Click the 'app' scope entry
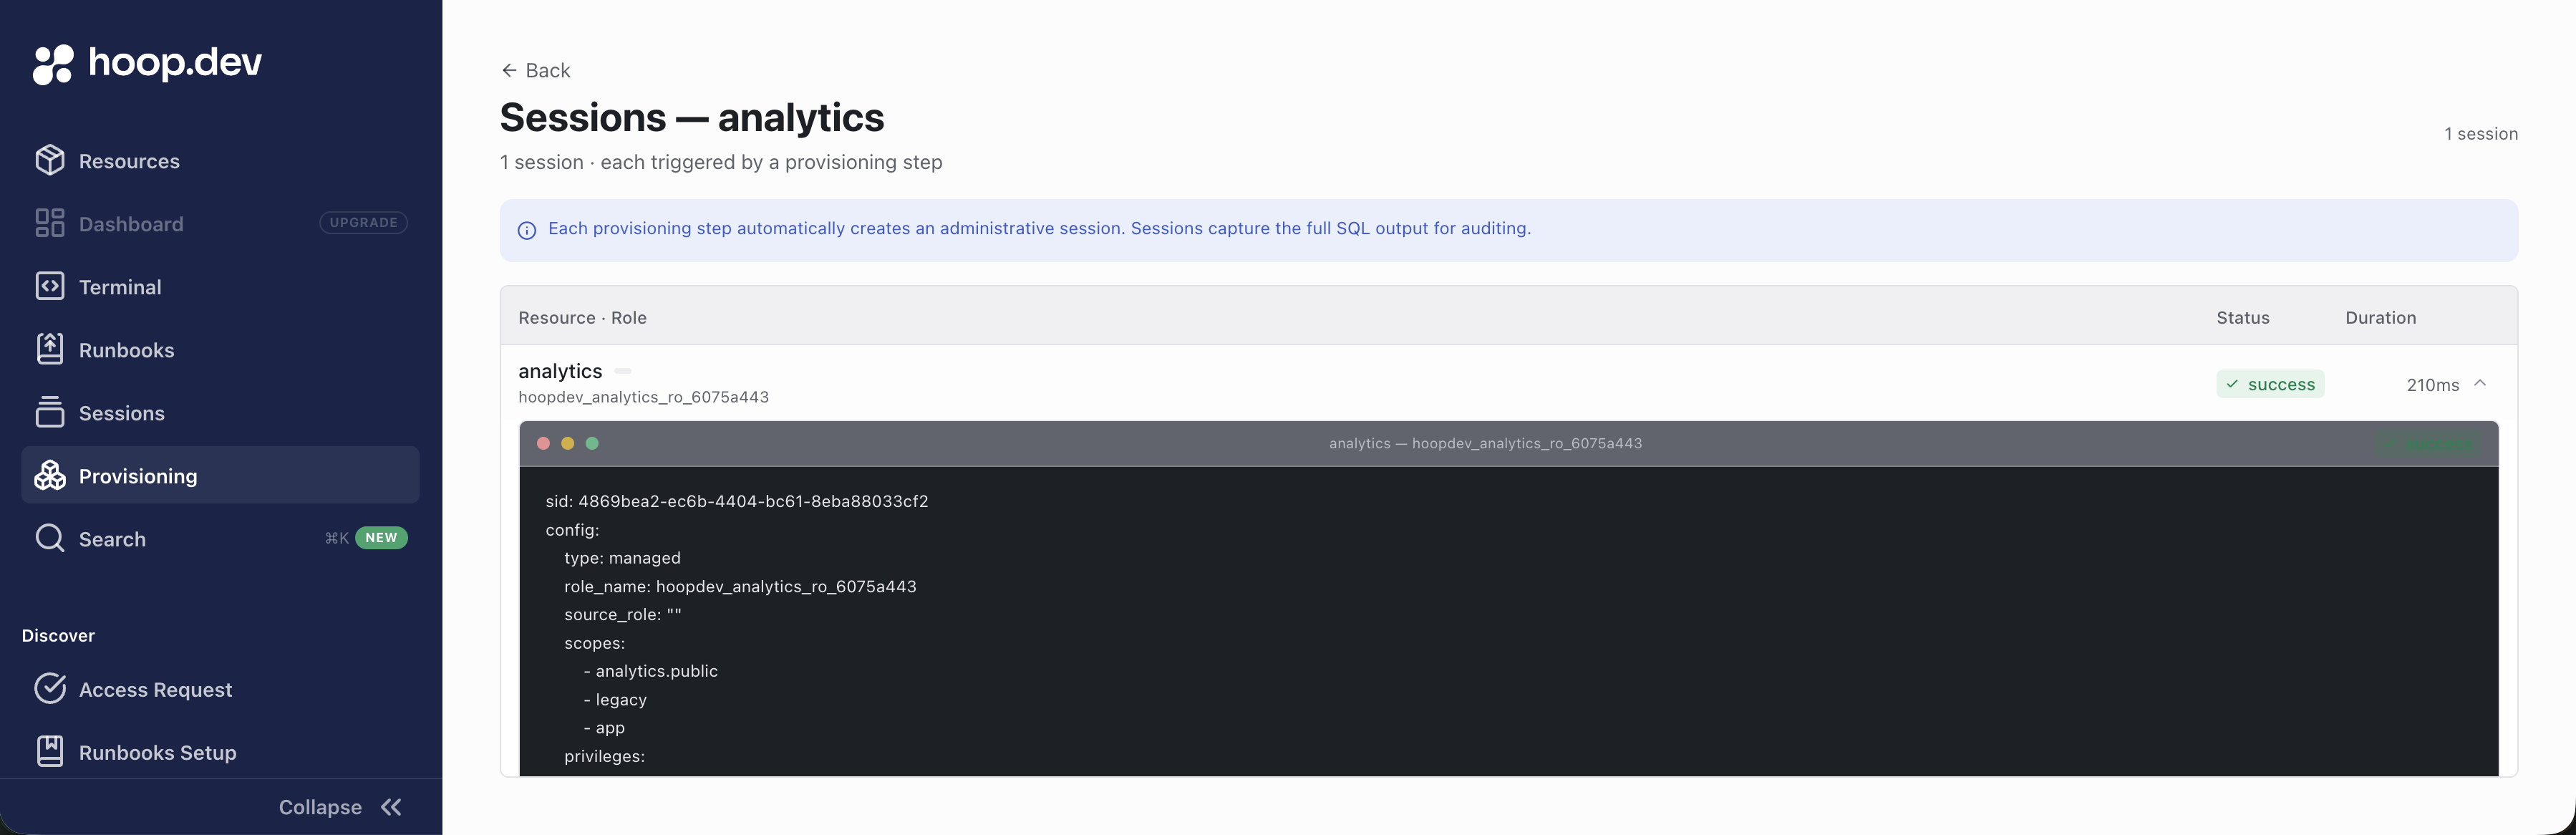Image resolution: width=2576 pixels, height=835 pixels. [604, 728]
